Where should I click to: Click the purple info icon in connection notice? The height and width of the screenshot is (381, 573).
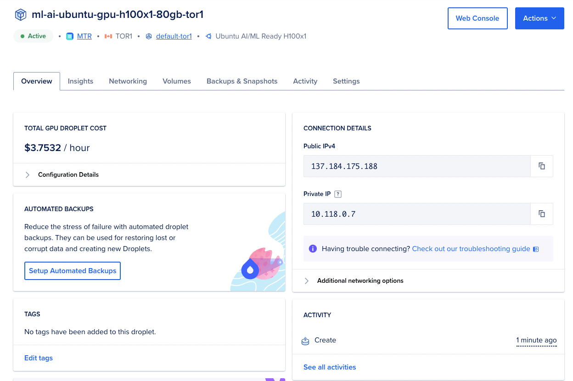(313, 249)
